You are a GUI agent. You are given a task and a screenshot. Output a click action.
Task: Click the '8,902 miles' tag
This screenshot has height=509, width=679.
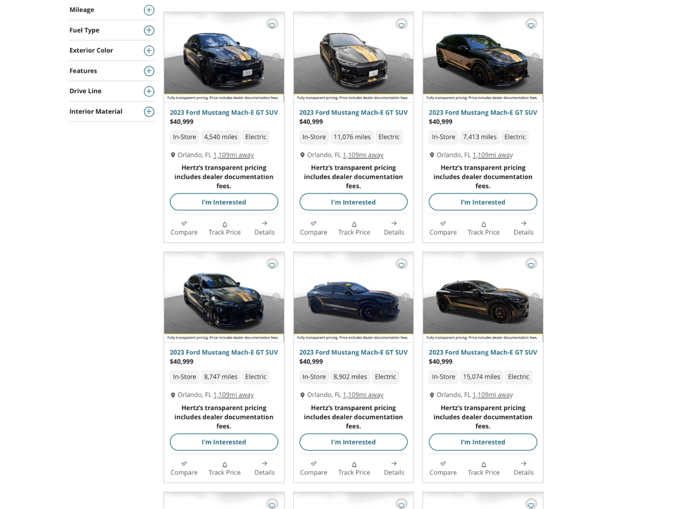(350, 377)
